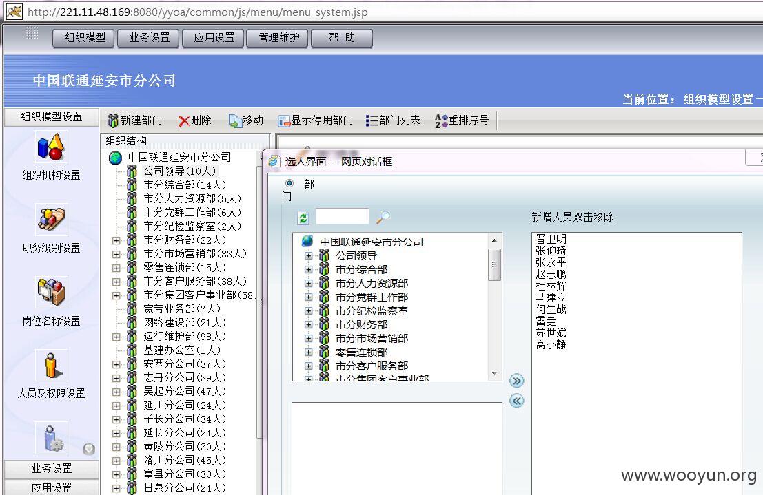Switch to 组织模型设置 sidebar tab
Viewport: 763px width, 495px height.
pyautogui.click(x=52, y=117)
